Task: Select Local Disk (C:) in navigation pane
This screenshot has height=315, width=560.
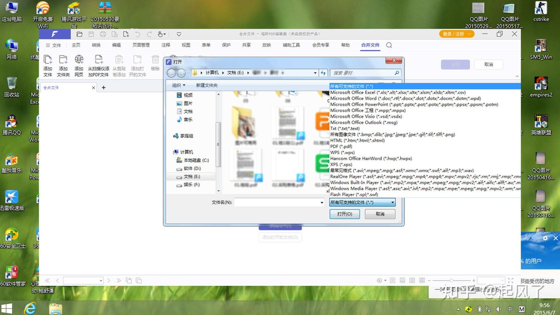Action: tap(192, 160)
